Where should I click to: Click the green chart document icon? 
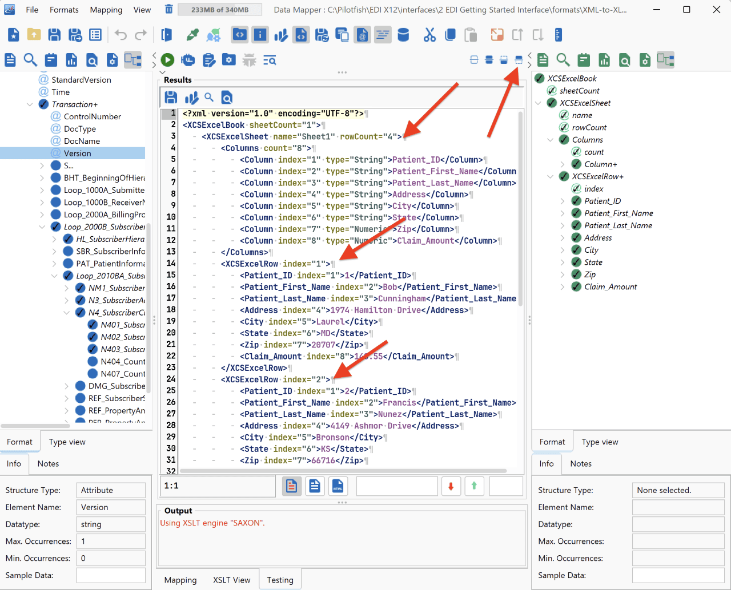pyautogui.click(x=604, y=60)
